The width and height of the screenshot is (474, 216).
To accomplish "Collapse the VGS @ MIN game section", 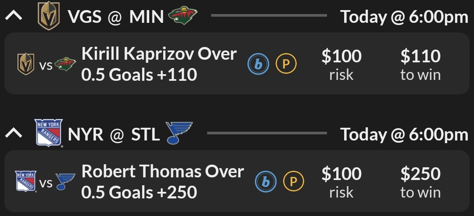I will pyautogui.click(x=14, y=17).
